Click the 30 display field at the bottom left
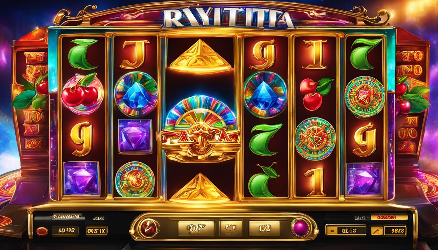This screenshot has height=250, width=438. tap(65, 231)
